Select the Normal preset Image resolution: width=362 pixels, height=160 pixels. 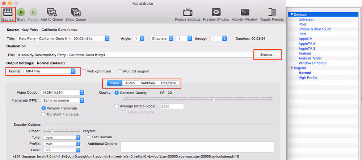point(305,73)
